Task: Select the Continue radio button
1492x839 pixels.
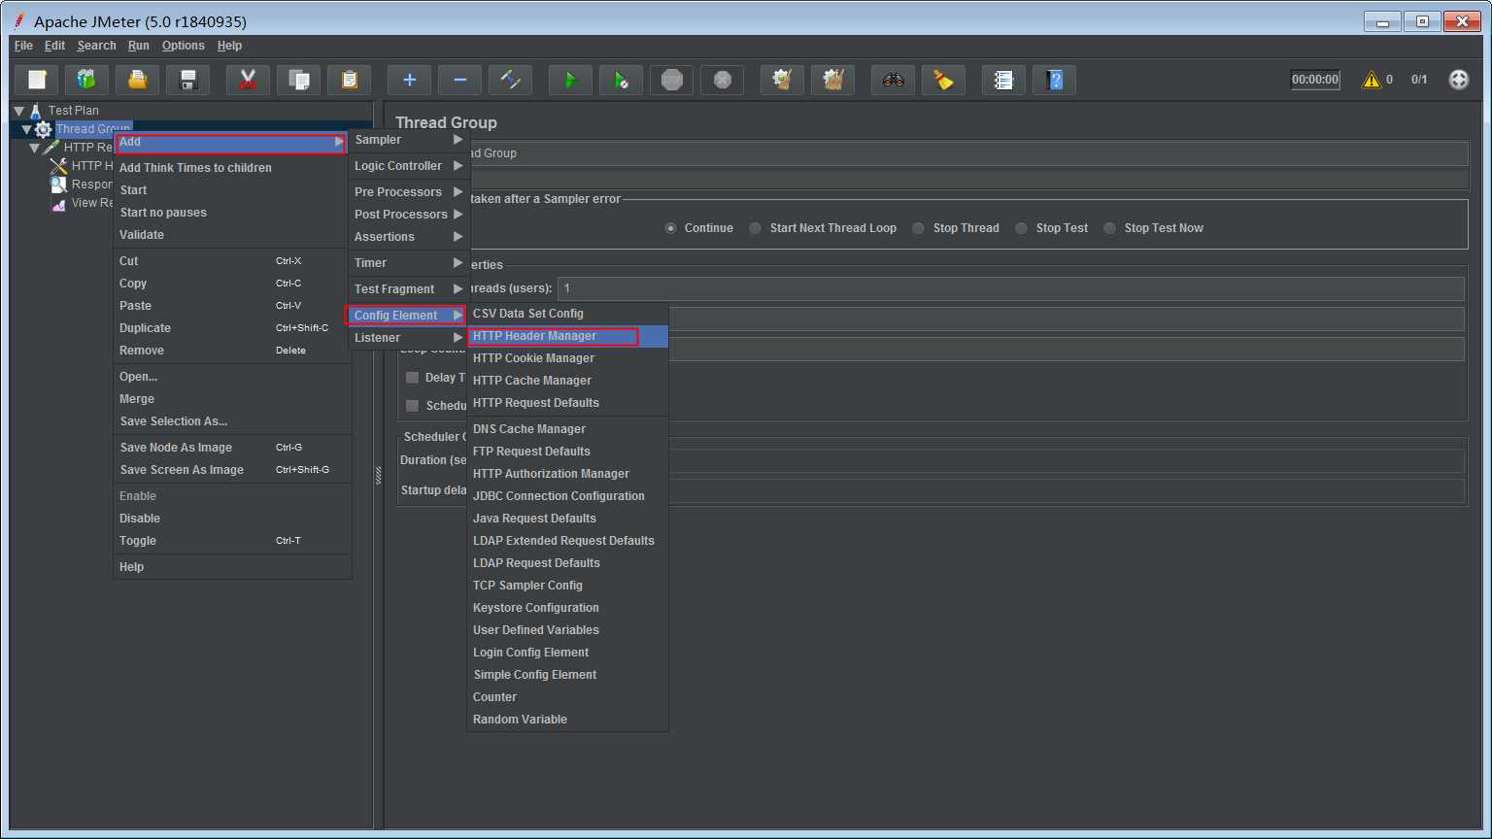Action: coord(670,228)
